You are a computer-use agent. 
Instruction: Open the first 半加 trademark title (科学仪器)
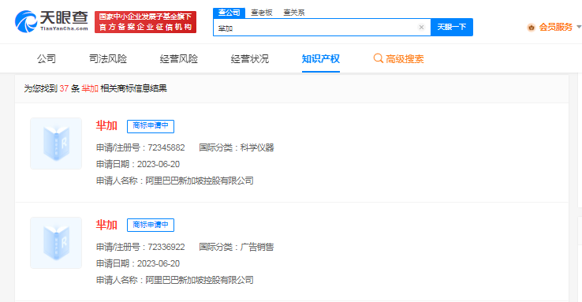point(106,126)
